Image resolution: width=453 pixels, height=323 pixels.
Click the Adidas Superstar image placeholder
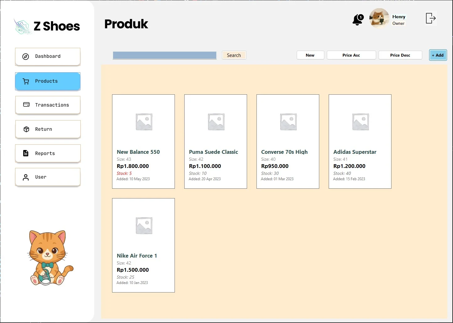tap(361, 122)
